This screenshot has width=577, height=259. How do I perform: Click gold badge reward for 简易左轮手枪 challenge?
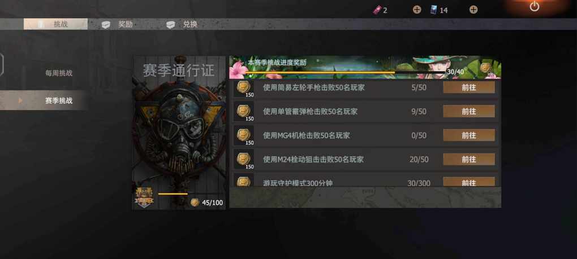(244, 87)
